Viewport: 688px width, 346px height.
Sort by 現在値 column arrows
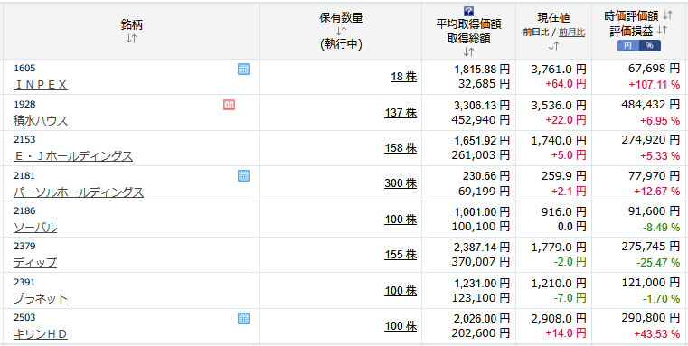tap(553, 45)
